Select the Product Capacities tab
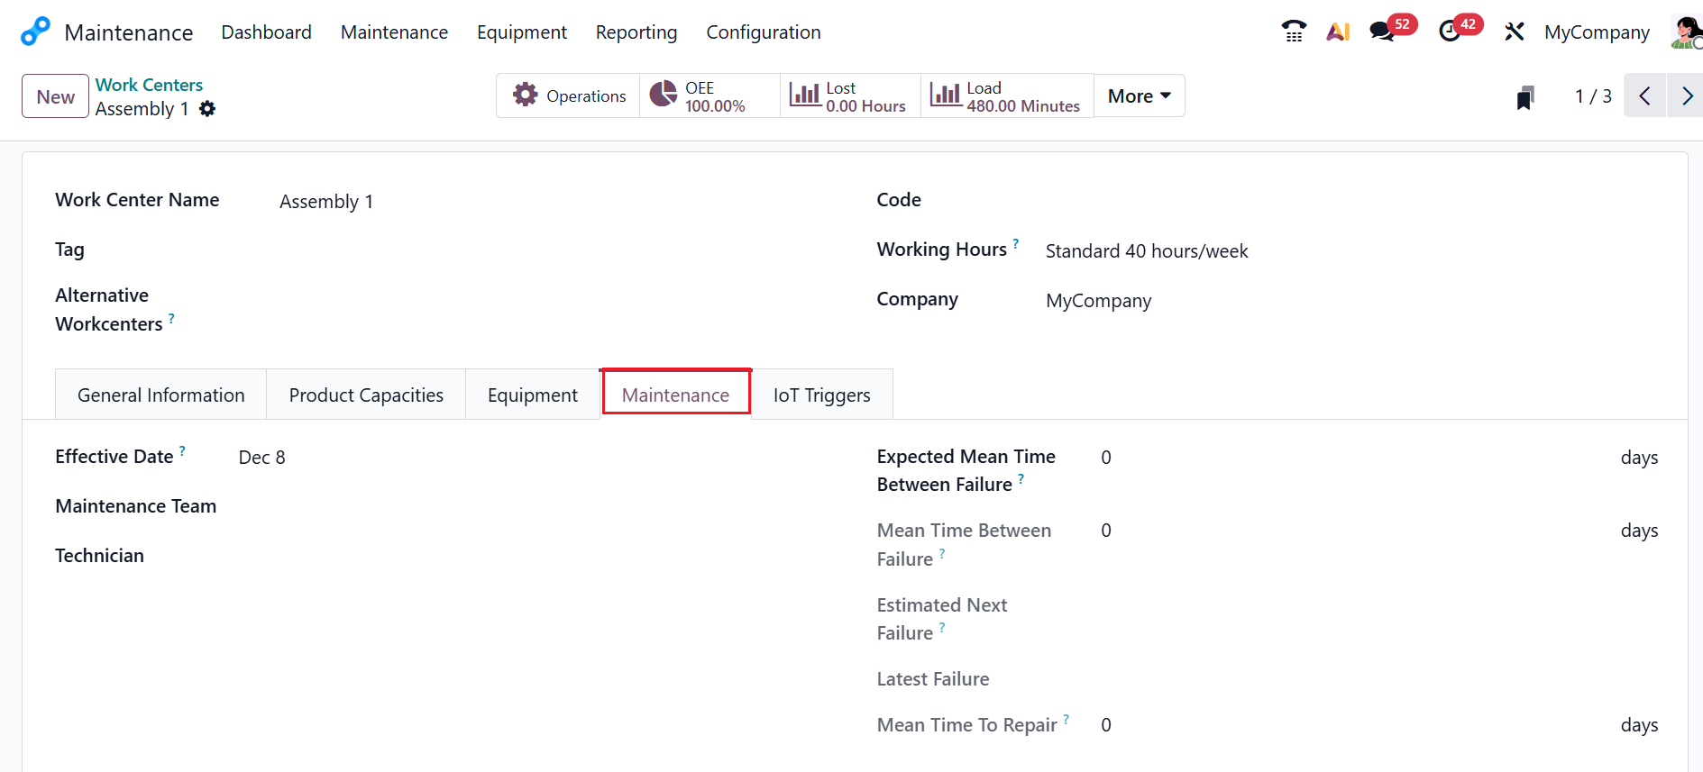Screen dimensions: 1703x772 point(366,395)
